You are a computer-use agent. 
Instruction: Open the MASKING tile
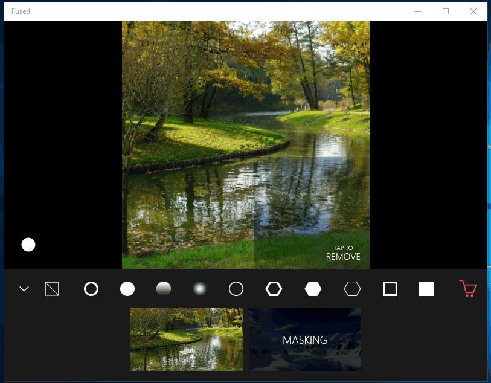pyautogui.click(x=305, y=340)
